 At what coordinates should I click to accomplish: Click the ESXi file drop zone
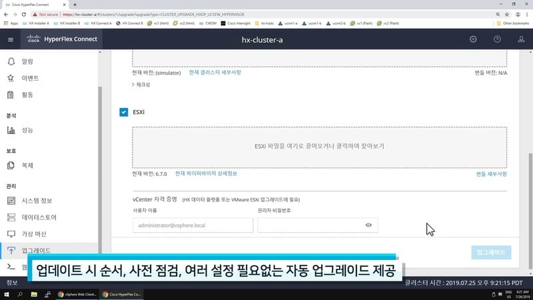coord(319,147)
